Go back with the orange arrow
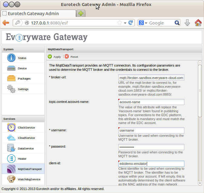Screen dimensions: 204x193 click(x=6, y=23)
